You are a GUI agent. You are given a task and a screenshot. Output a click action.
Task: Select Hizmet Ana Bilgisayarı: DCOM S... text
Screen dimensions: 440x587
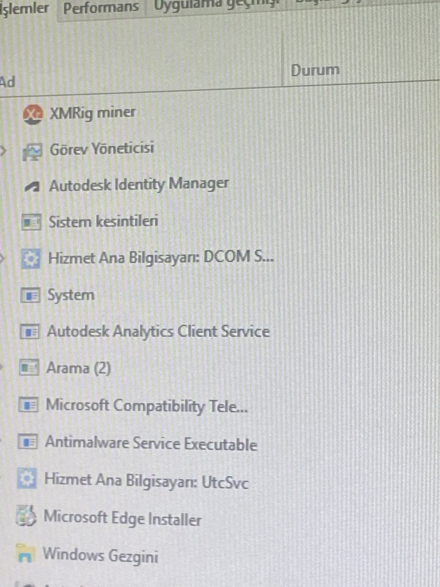[x=161, y=258]
